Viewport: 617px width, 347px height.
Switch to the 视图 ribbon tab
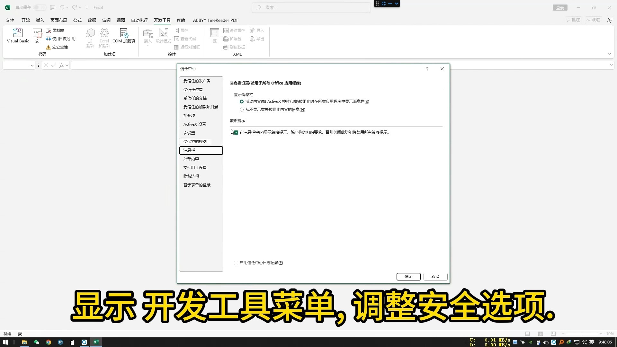click(121, 20)
